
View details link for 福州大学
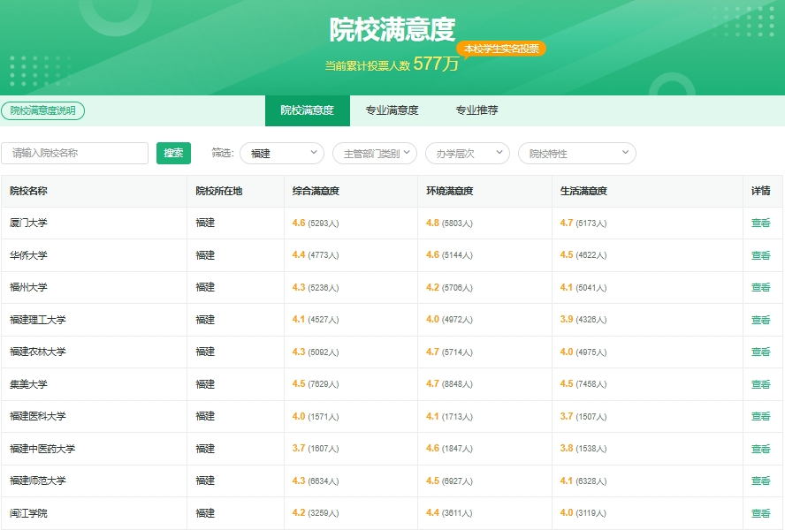761,288
